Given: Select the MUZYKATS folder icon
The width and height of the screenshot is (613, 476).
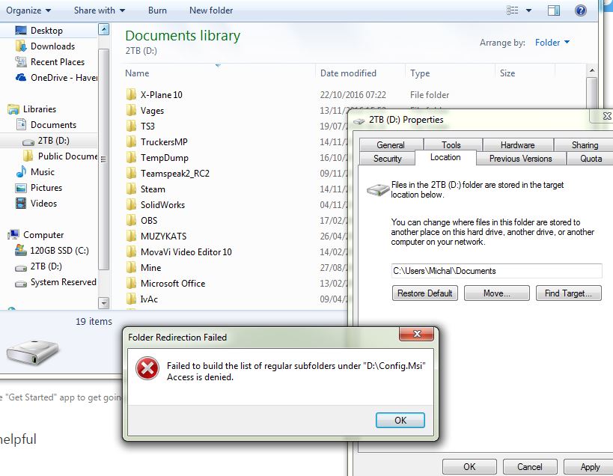Looking at the screenshot, I should coord(131,236).
